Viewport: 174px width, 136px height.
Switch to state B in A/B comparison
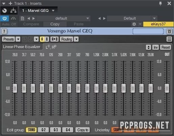coord(47,39)
